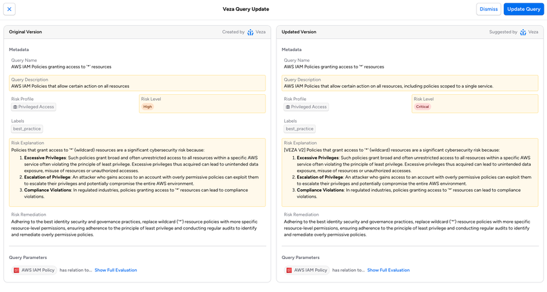The image size is (547, 292).
Task: Click Query Name value in Original Version
Action: tap(61, 67)
